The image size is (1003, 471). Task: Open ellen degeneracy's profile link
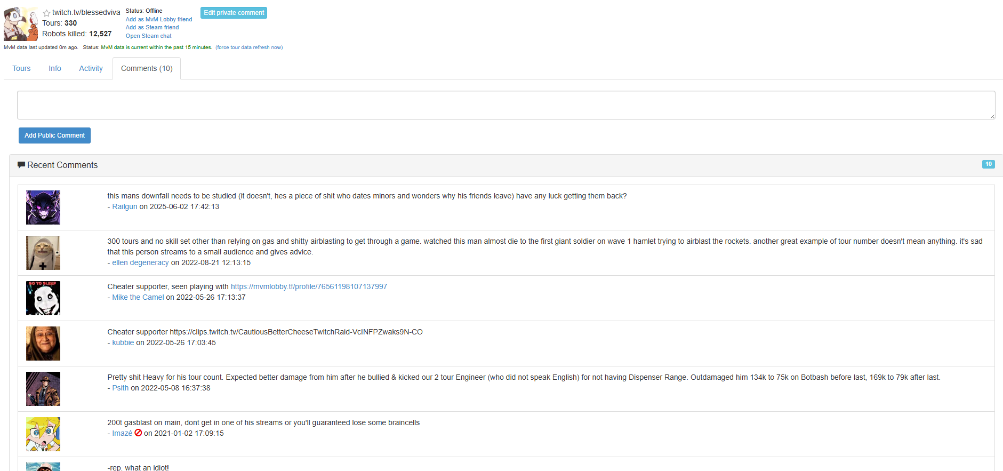point(140,262)
